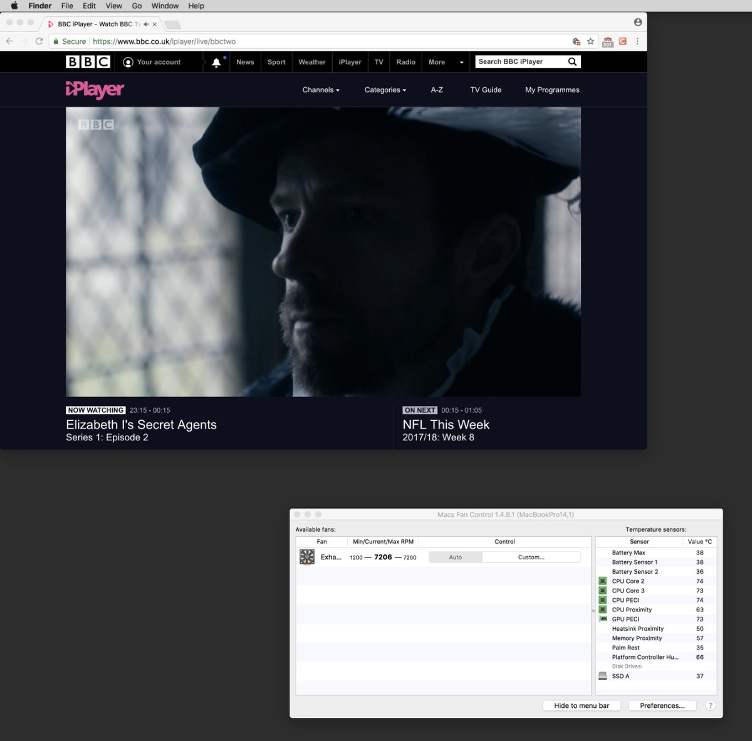
Task: Open the Window menu
Action: (x=165, y=6)
